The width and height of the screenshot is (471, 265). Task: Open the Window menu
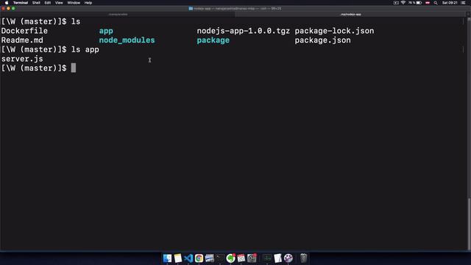pyautogui.click(x=74, y=3)
